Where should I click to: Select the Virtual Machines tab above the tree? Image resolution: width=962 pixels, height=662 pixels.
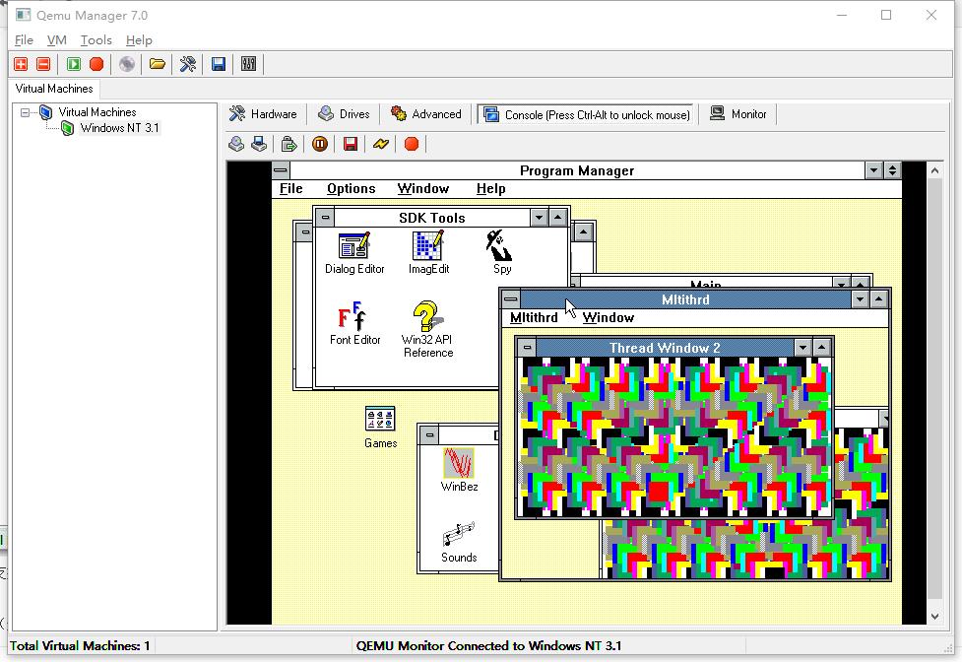tap(54, 89)
